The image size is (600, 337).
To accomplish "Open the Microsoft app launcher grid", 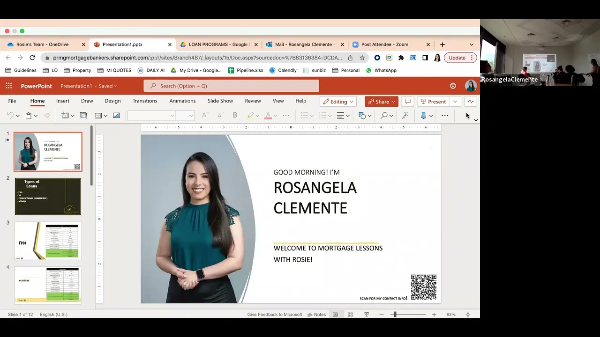I will pyautogui.click(x=9, y=86).
